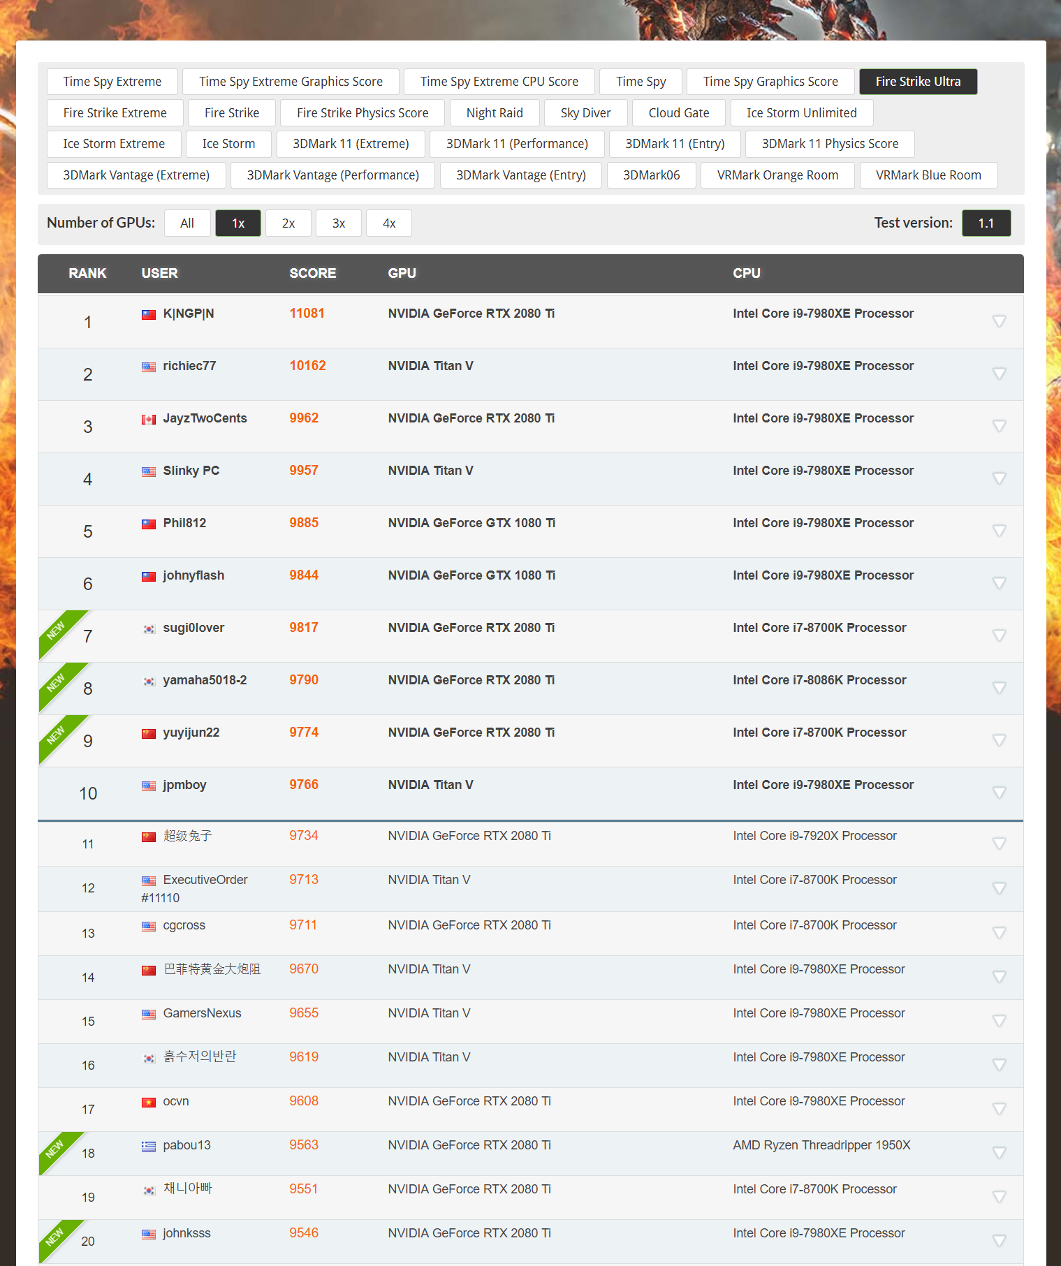Select the Ice Storm tab
Screen dimensions: 1061x1266
click(x=228, y=144)
